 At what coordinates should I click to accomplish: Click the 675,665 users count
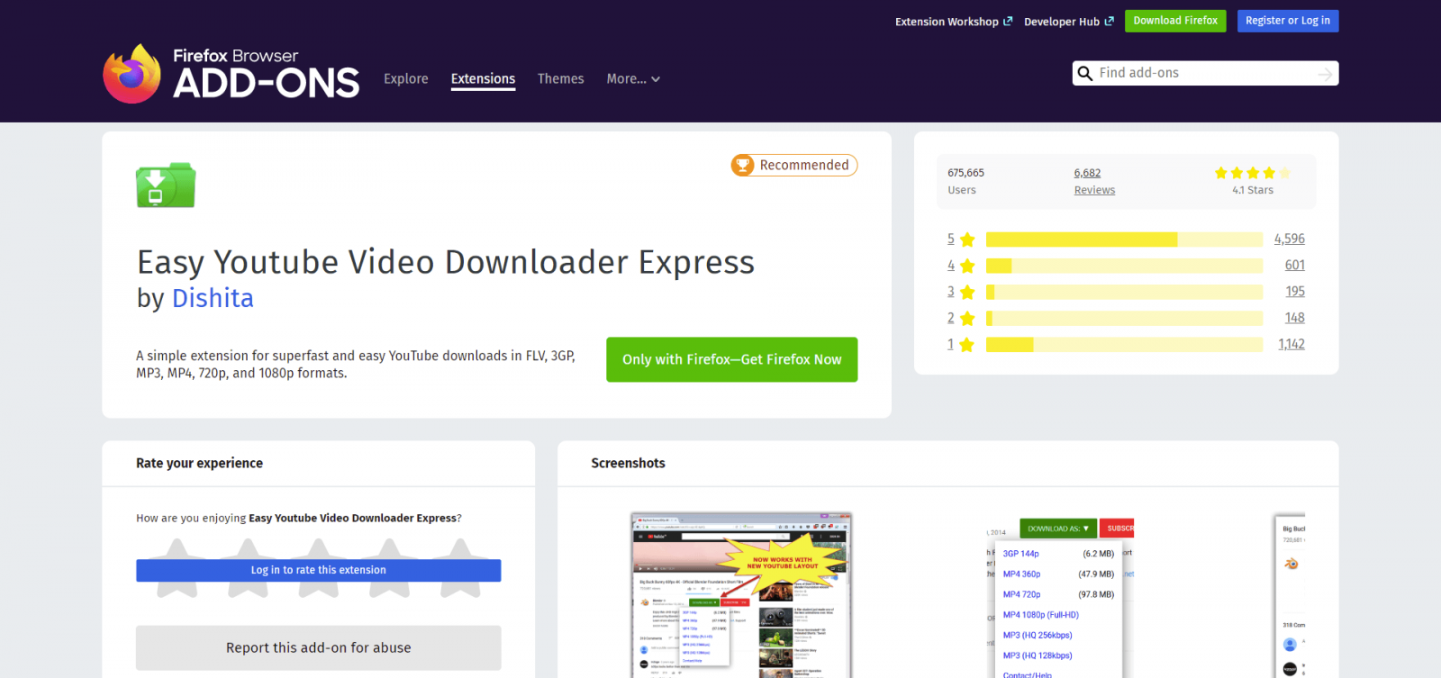[x=965, y=173]
